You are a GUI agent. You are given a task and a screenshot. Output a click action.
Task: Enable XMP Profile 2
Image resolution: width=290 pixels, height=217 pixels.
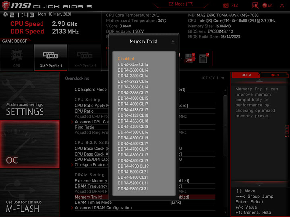[x=85, y=57]
